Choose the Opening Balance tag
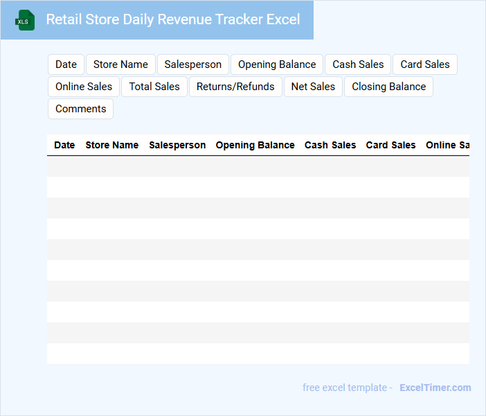Screen dimensions: 486x416 277,64
